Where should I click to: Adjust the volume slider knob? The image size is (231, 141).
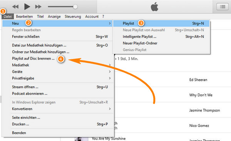pyautogui.click(x=75, y=7)
